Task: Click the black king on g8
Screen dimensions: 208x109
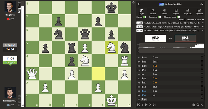Action: click(111, 8)
